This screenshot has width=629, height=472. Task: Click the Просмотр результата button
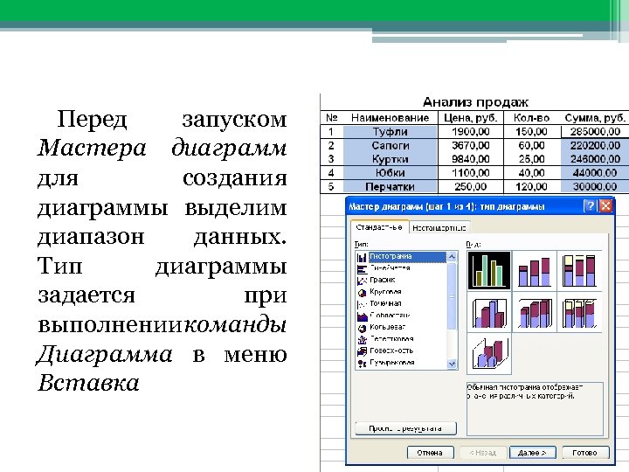click(405, 428)
